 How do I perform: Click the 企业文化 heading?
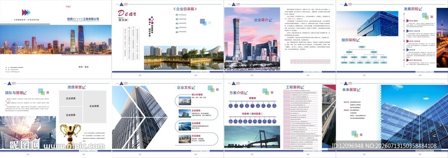point(184,88)
